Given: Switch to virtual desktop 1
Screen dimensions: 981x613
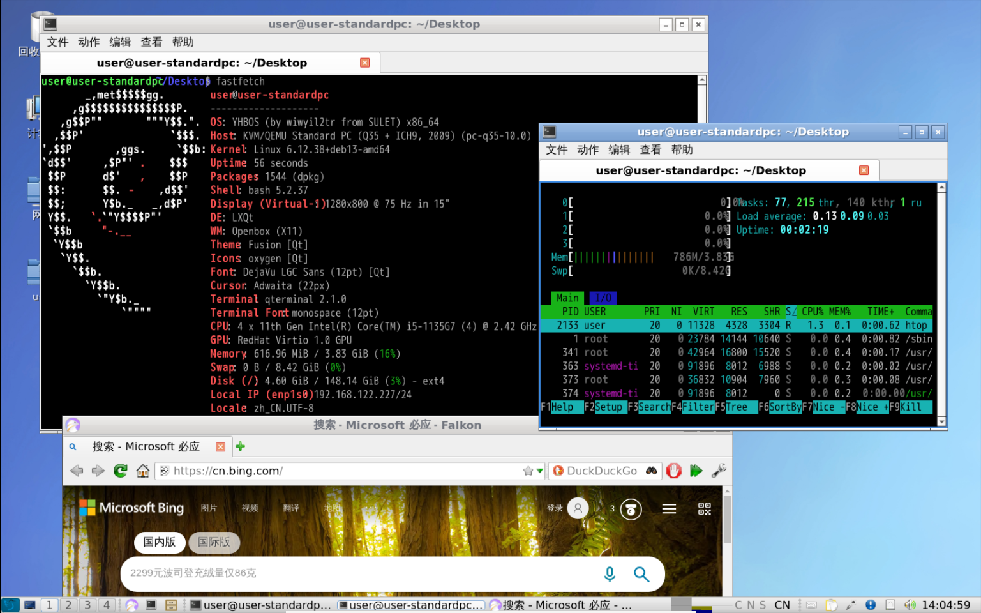Looking at the screenshot, I should pyautogui.click(x=50, y=605).
